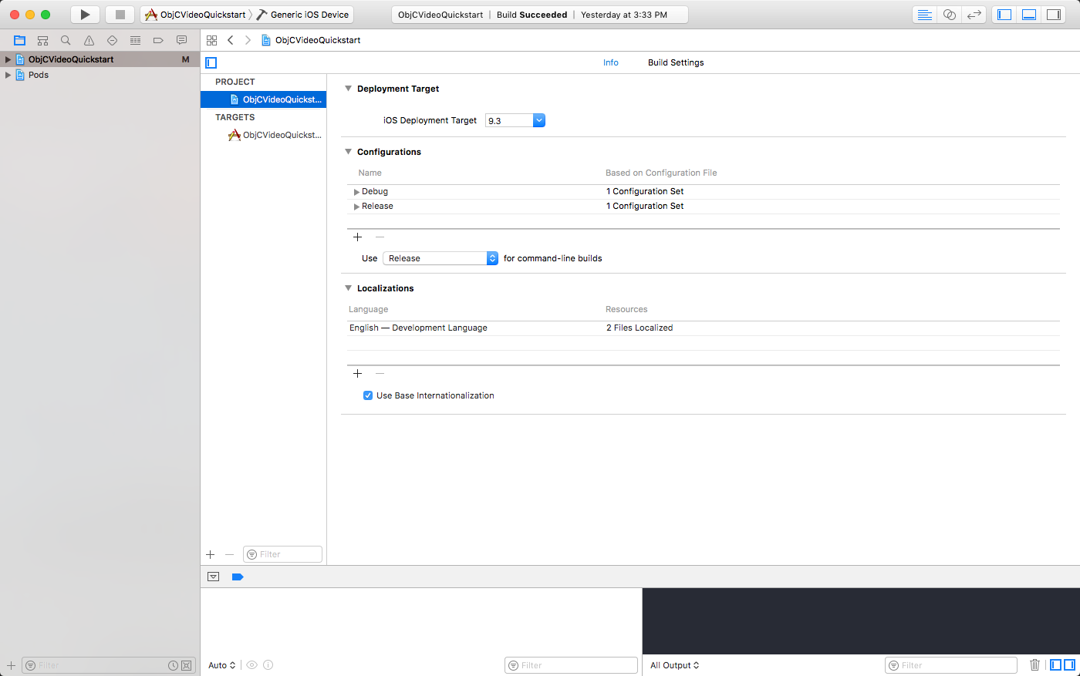Viewport: 1080px width, 676px height.
Task: Remove the selected target with minus
Action: click(229, 554)
